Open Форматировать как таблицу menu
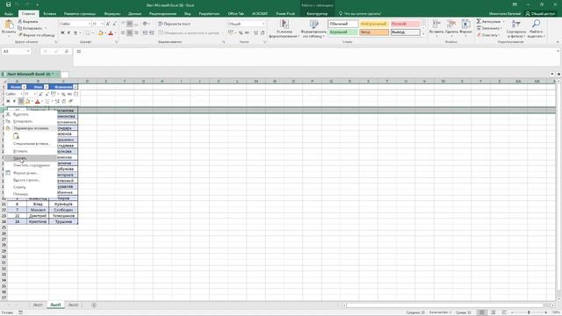The height and width of the screenshot is (316, 562). pyautogui.click(x=314, y=29)
